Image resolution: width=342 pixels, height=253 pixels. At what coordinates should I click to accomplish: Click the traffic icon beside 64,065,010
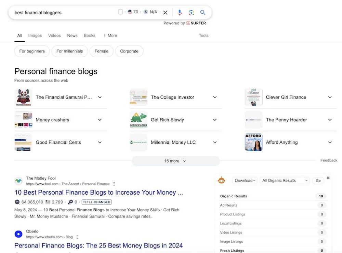point(17,202)
